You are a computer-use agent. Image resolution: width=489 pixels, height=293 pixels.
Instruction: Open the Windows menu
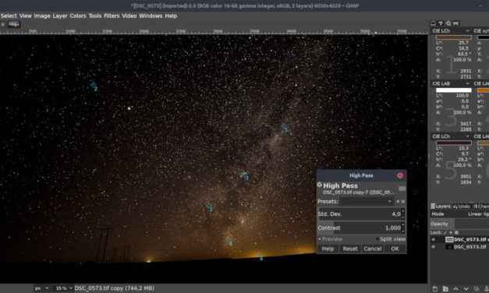[x=151, y=16]
